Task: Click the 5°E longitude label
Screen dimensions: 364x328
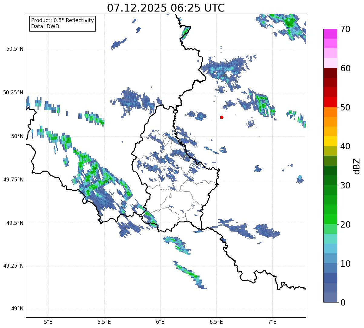Action: [x=48, y=322]
